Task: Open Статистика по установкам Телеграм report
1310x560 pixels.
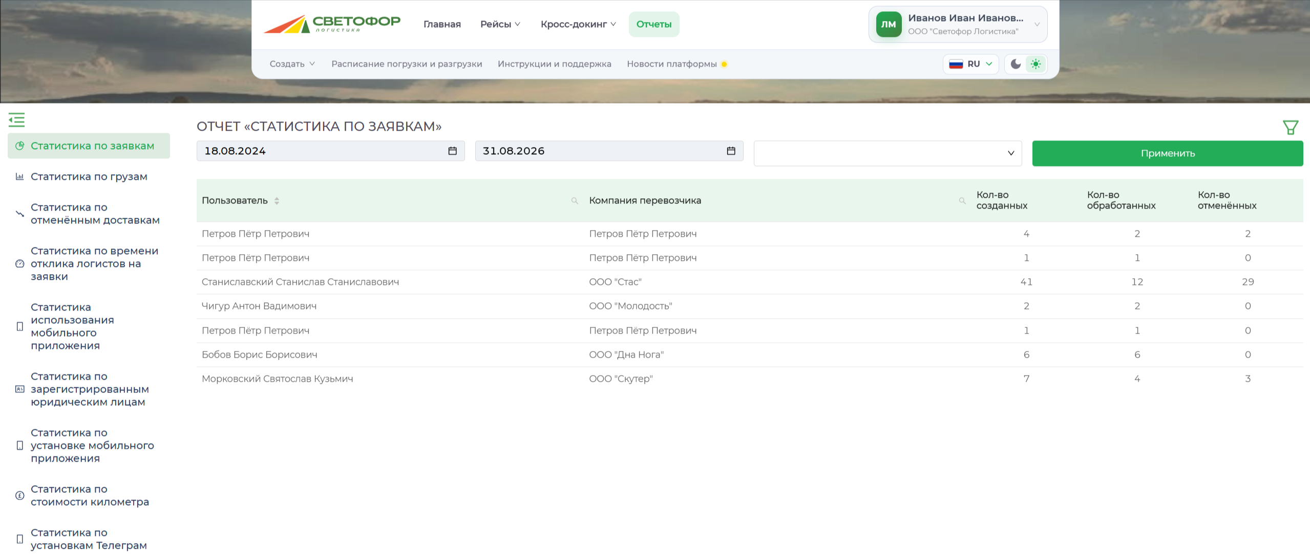Action: (89, 539)
